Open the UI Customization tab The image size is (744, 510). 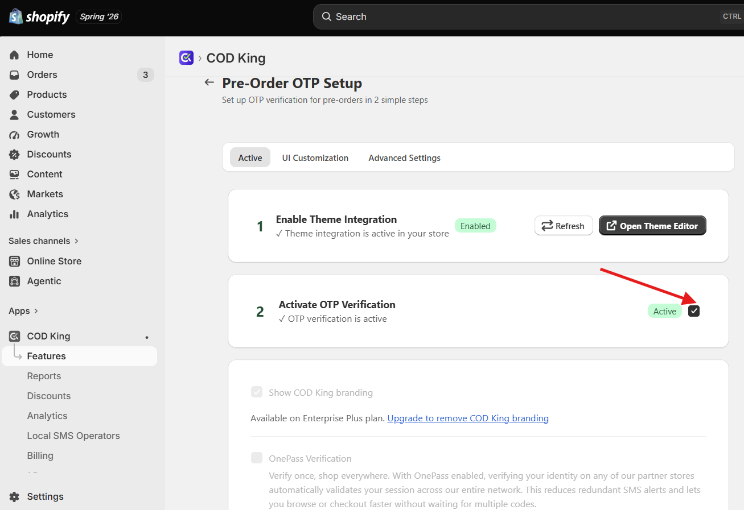[315, 157]
